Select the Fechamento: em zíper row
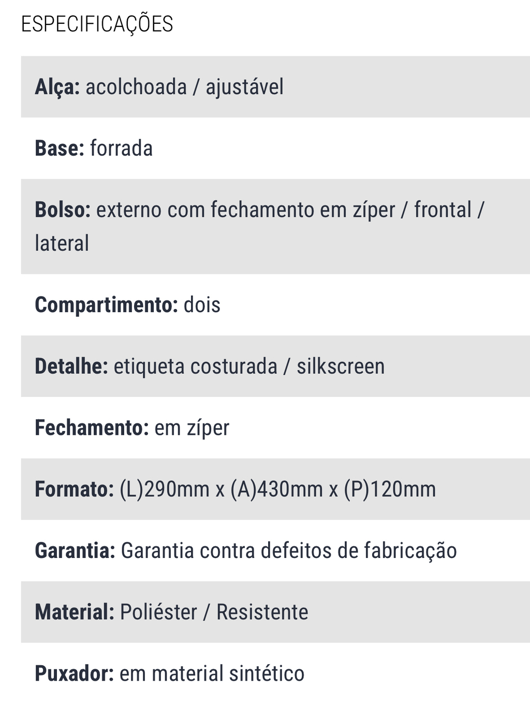The width and height of the screenshot is (530, 706). click(275, 428)
